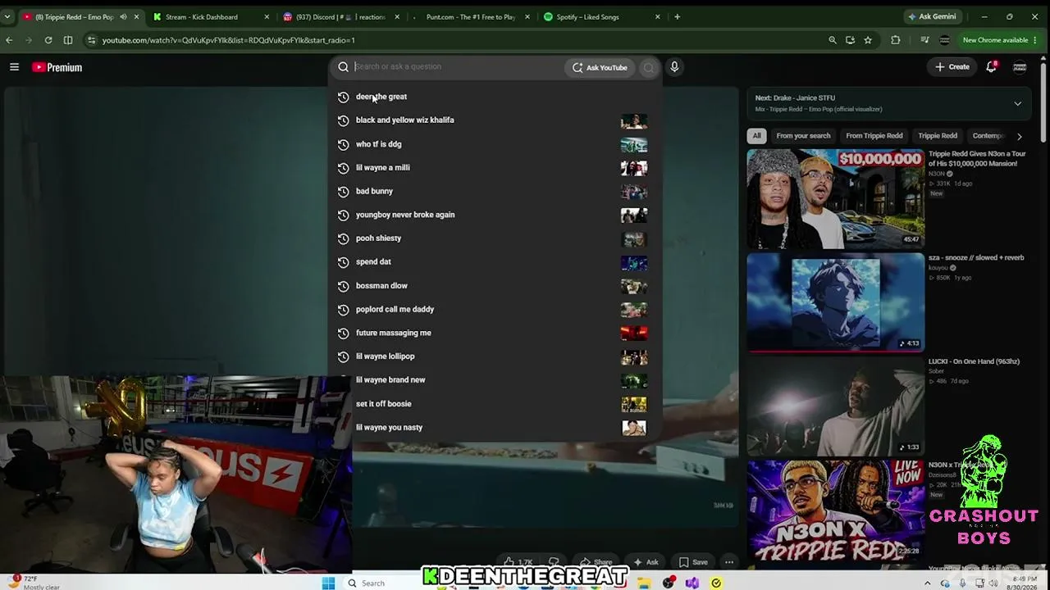
Task: Choose 'set it off boosie' suggestion
Action: [495, 404]
